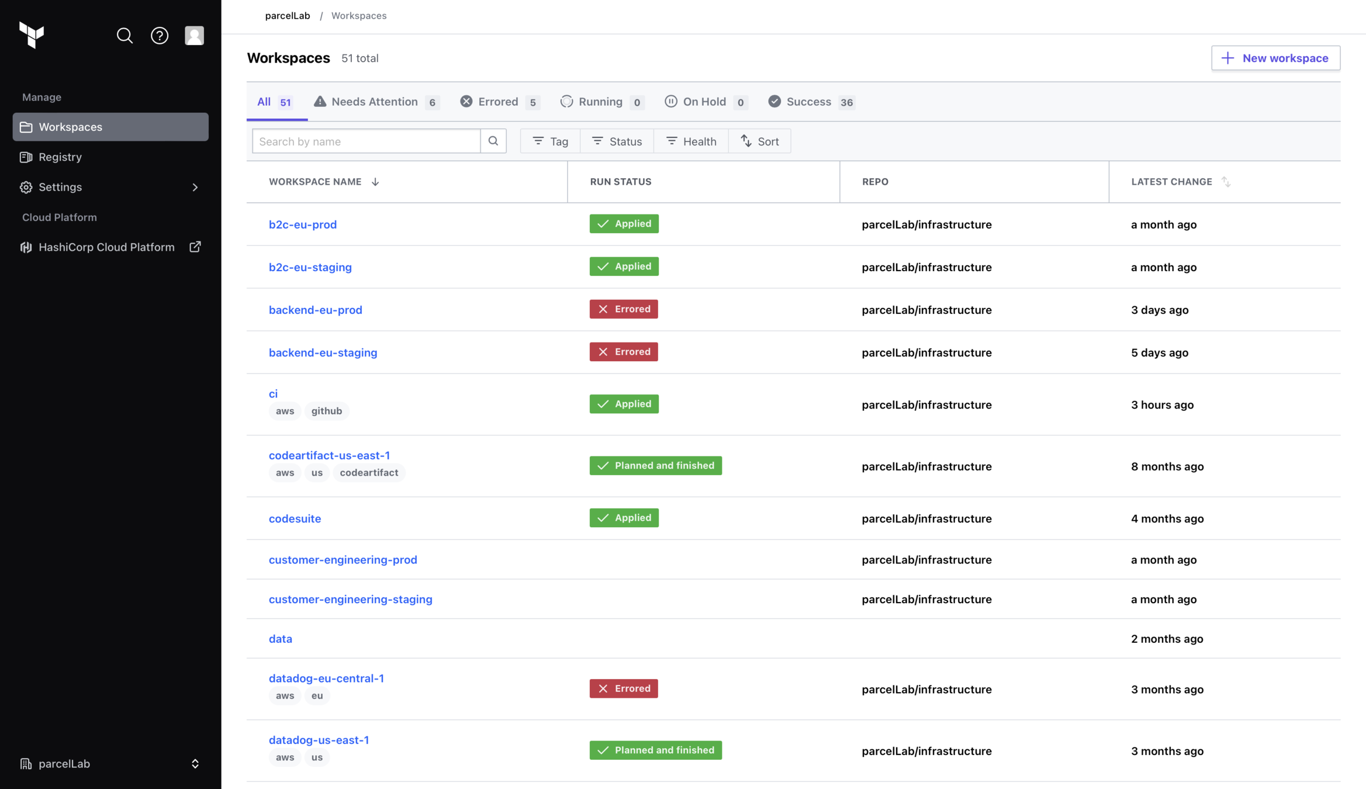Open search via magnifier icon in sidebar

pyautogui.click(x=125, y=36)
